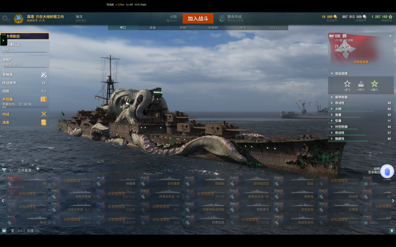Screen dimensions: 396x247
Task: Open the settings gear icon
Action: [5, 18]
